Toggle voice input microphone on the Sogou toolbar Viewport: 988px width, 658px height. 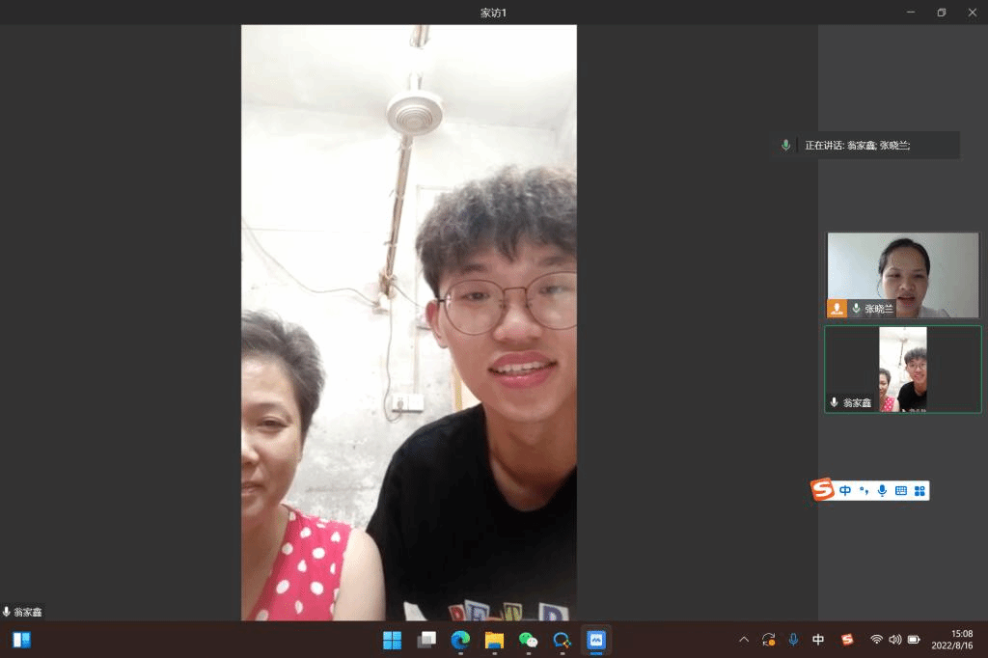pyautogui.click(x=882, y=491)
